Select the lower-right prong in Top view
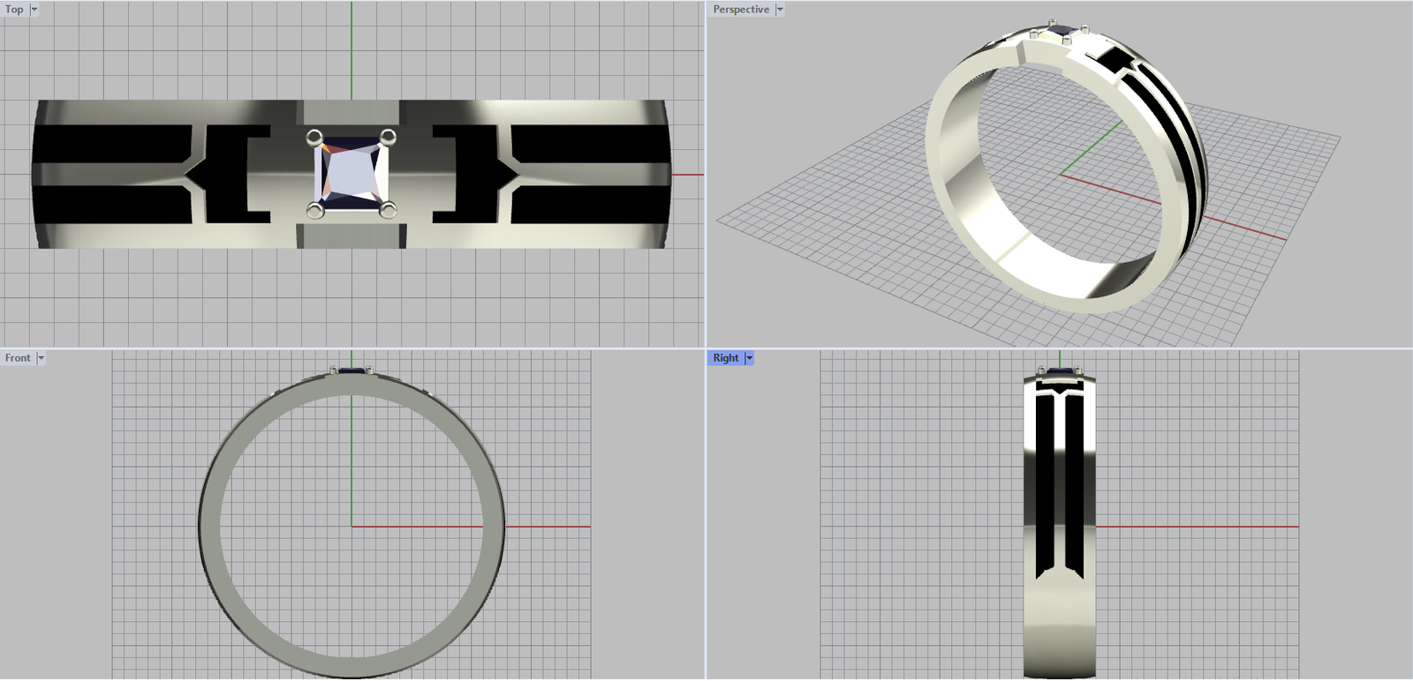The image size is (1413, 681). pos(388,210)
